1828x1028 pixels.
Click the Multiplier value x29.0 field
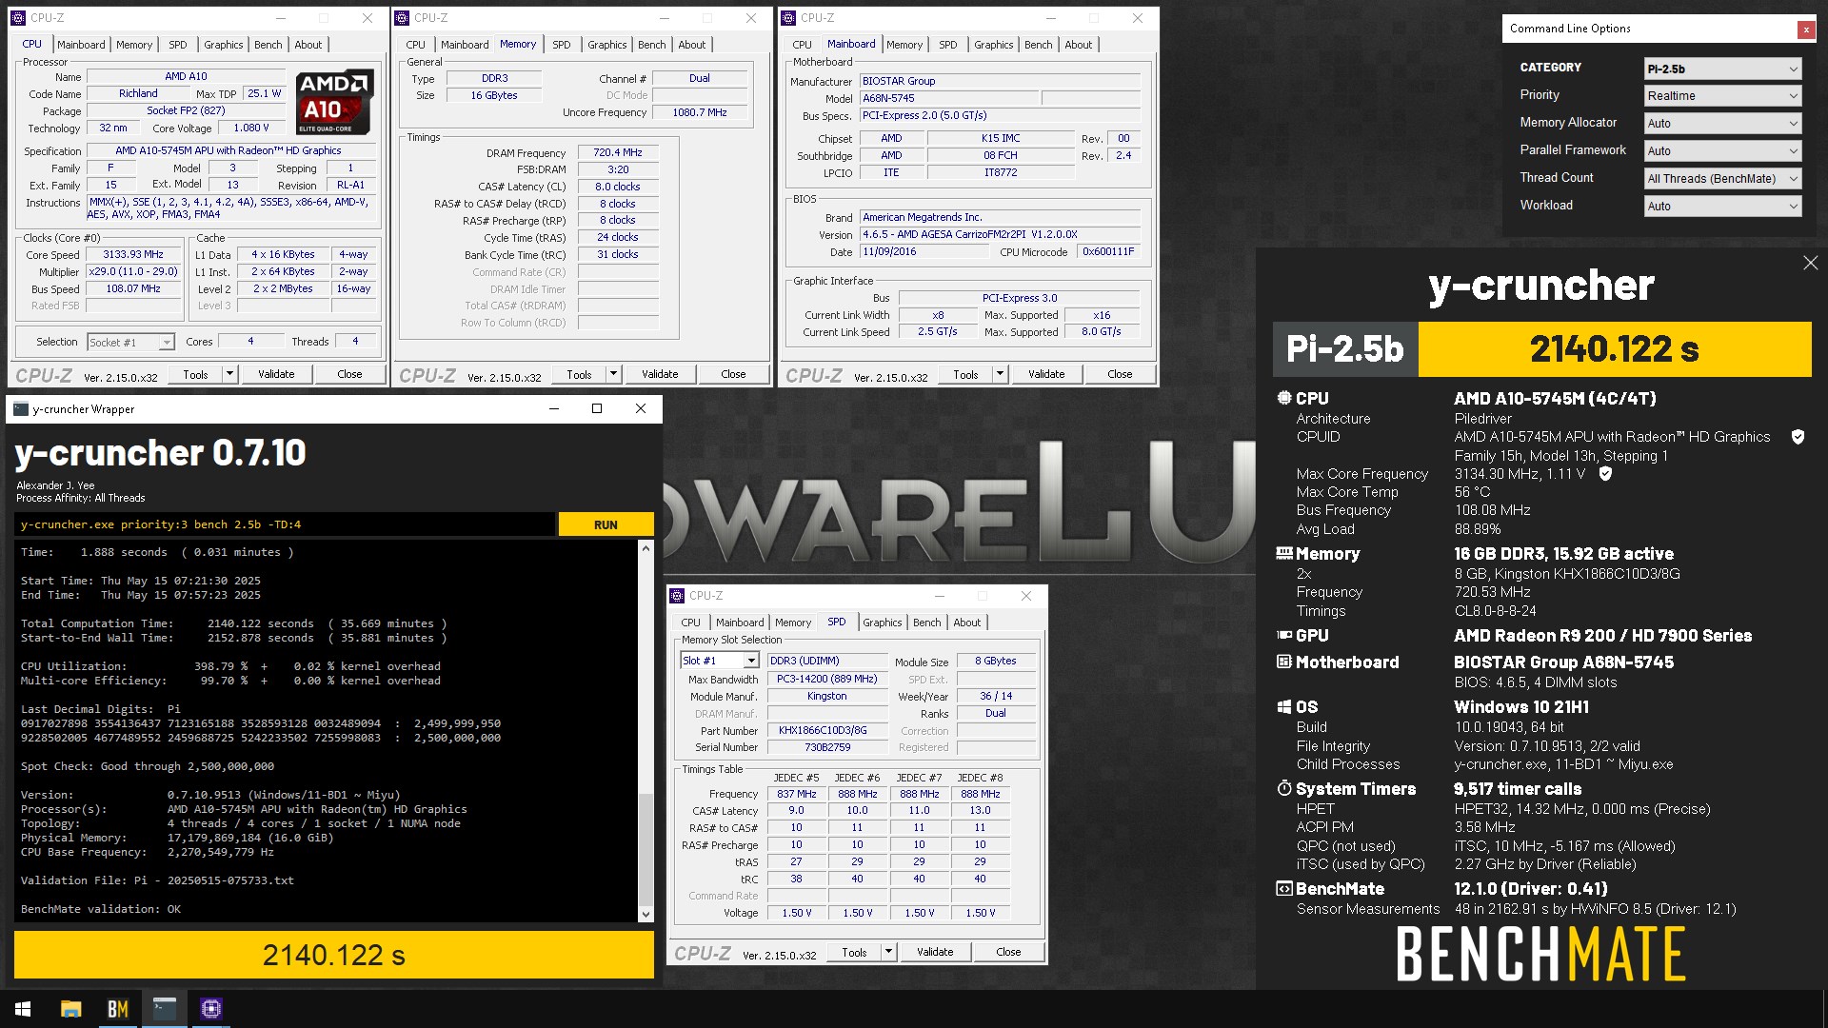click(x=133, y=272)
